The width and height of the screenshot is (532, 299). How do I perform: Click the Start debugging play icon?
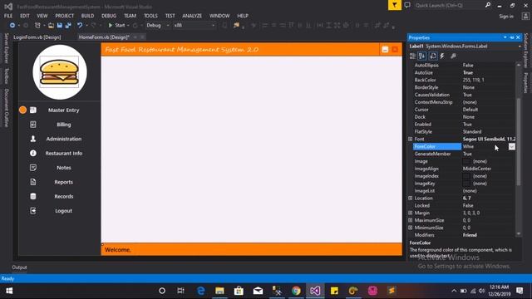(x=111, y=26)
